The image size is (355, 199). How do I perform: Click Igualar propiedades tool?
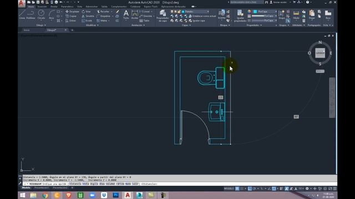240,16
